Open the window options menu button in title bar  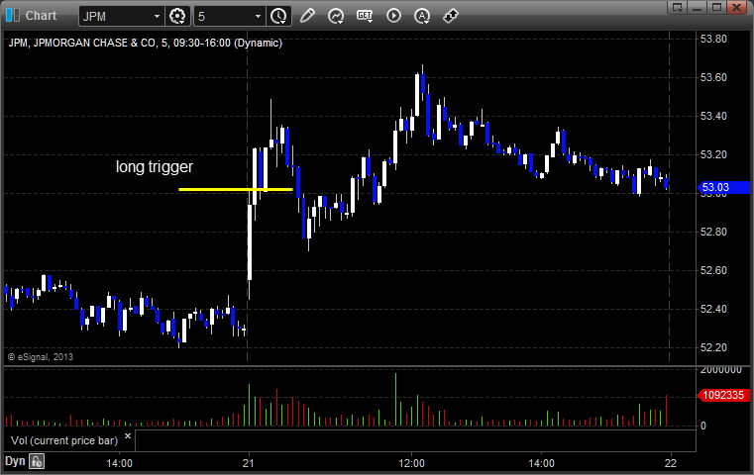678,7
